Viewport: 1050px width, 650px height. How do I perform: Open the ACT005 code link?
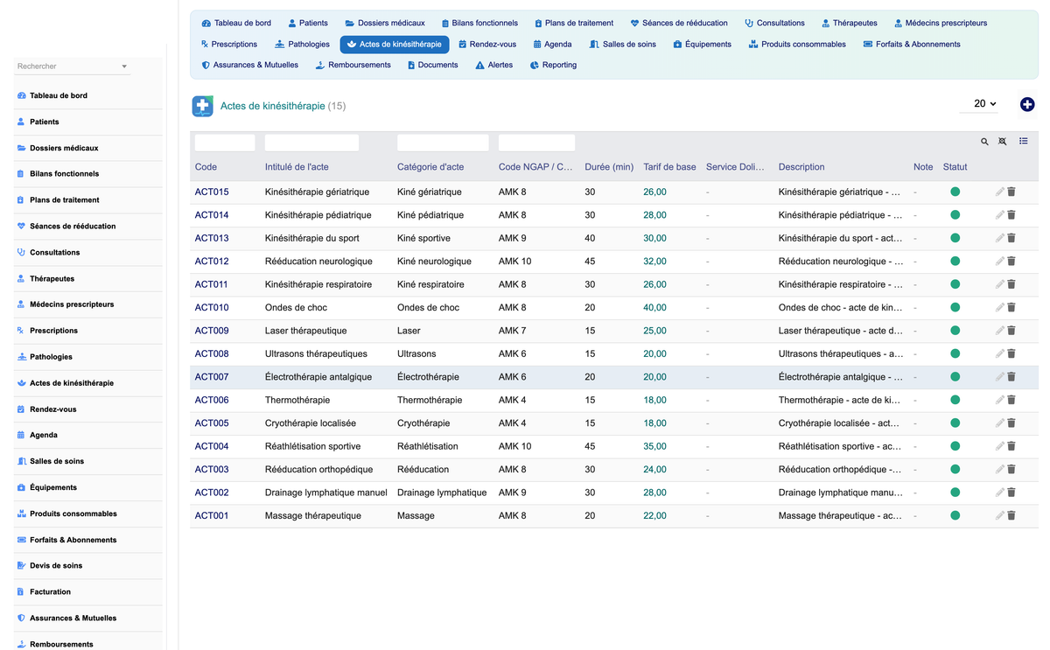212,423
